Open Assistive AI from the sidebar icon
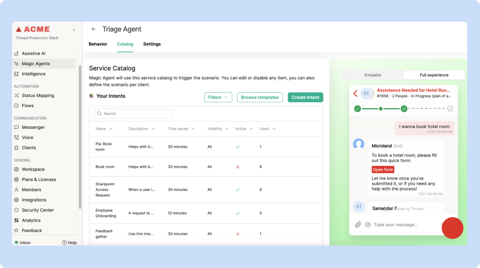Image resolution: width=480 pixels, height=268 pixels. (16, 54)
